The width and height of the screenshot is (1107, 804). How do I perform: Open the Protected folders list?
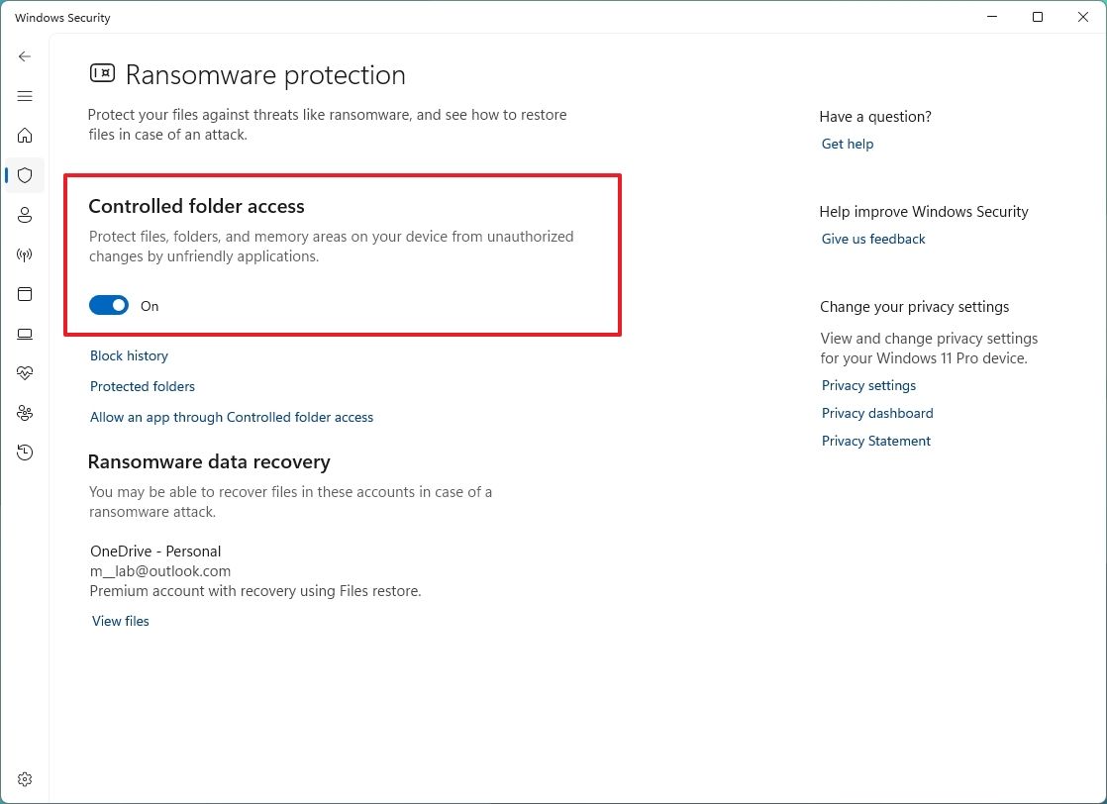[142, 386]
